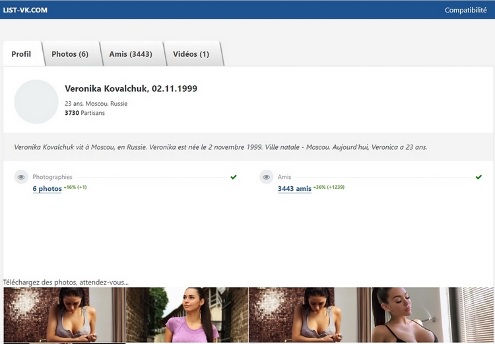
Task: Click the 3730 Partisans follower count
Action: click(84, 113)
